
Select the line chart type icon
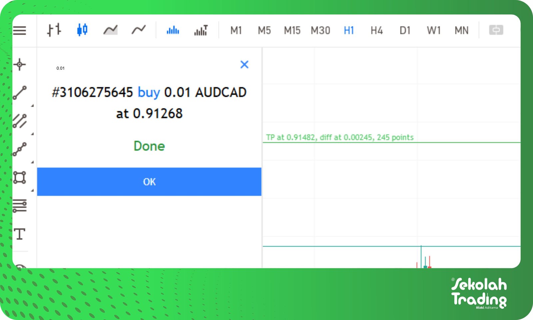pyautogui.click(x=139, y=30)
